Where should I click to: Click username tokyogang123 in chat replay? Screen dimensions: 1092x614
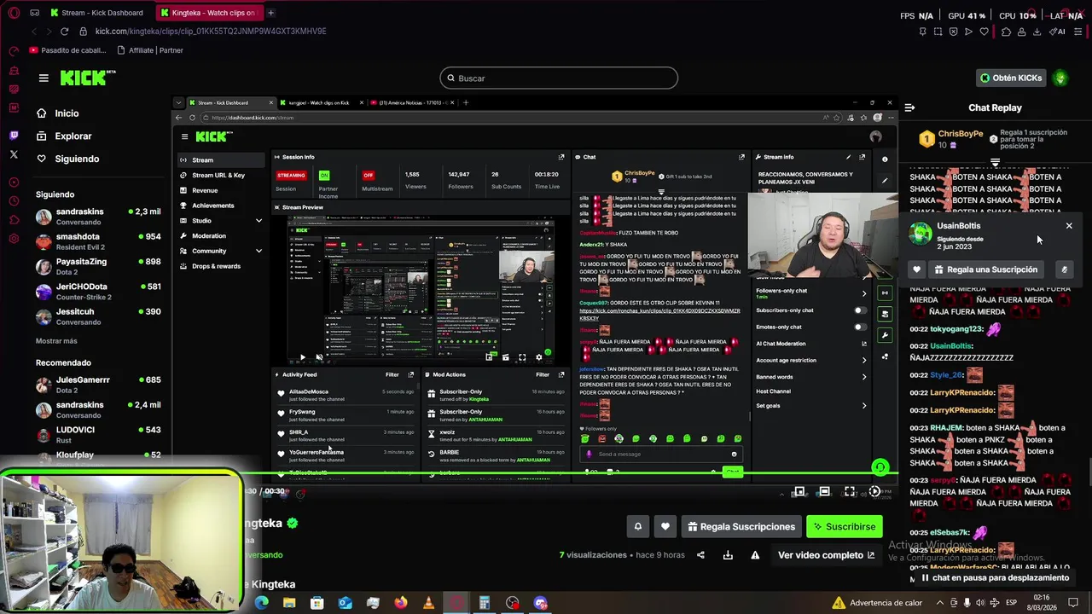pyautogui.click(x=956, y=329)
